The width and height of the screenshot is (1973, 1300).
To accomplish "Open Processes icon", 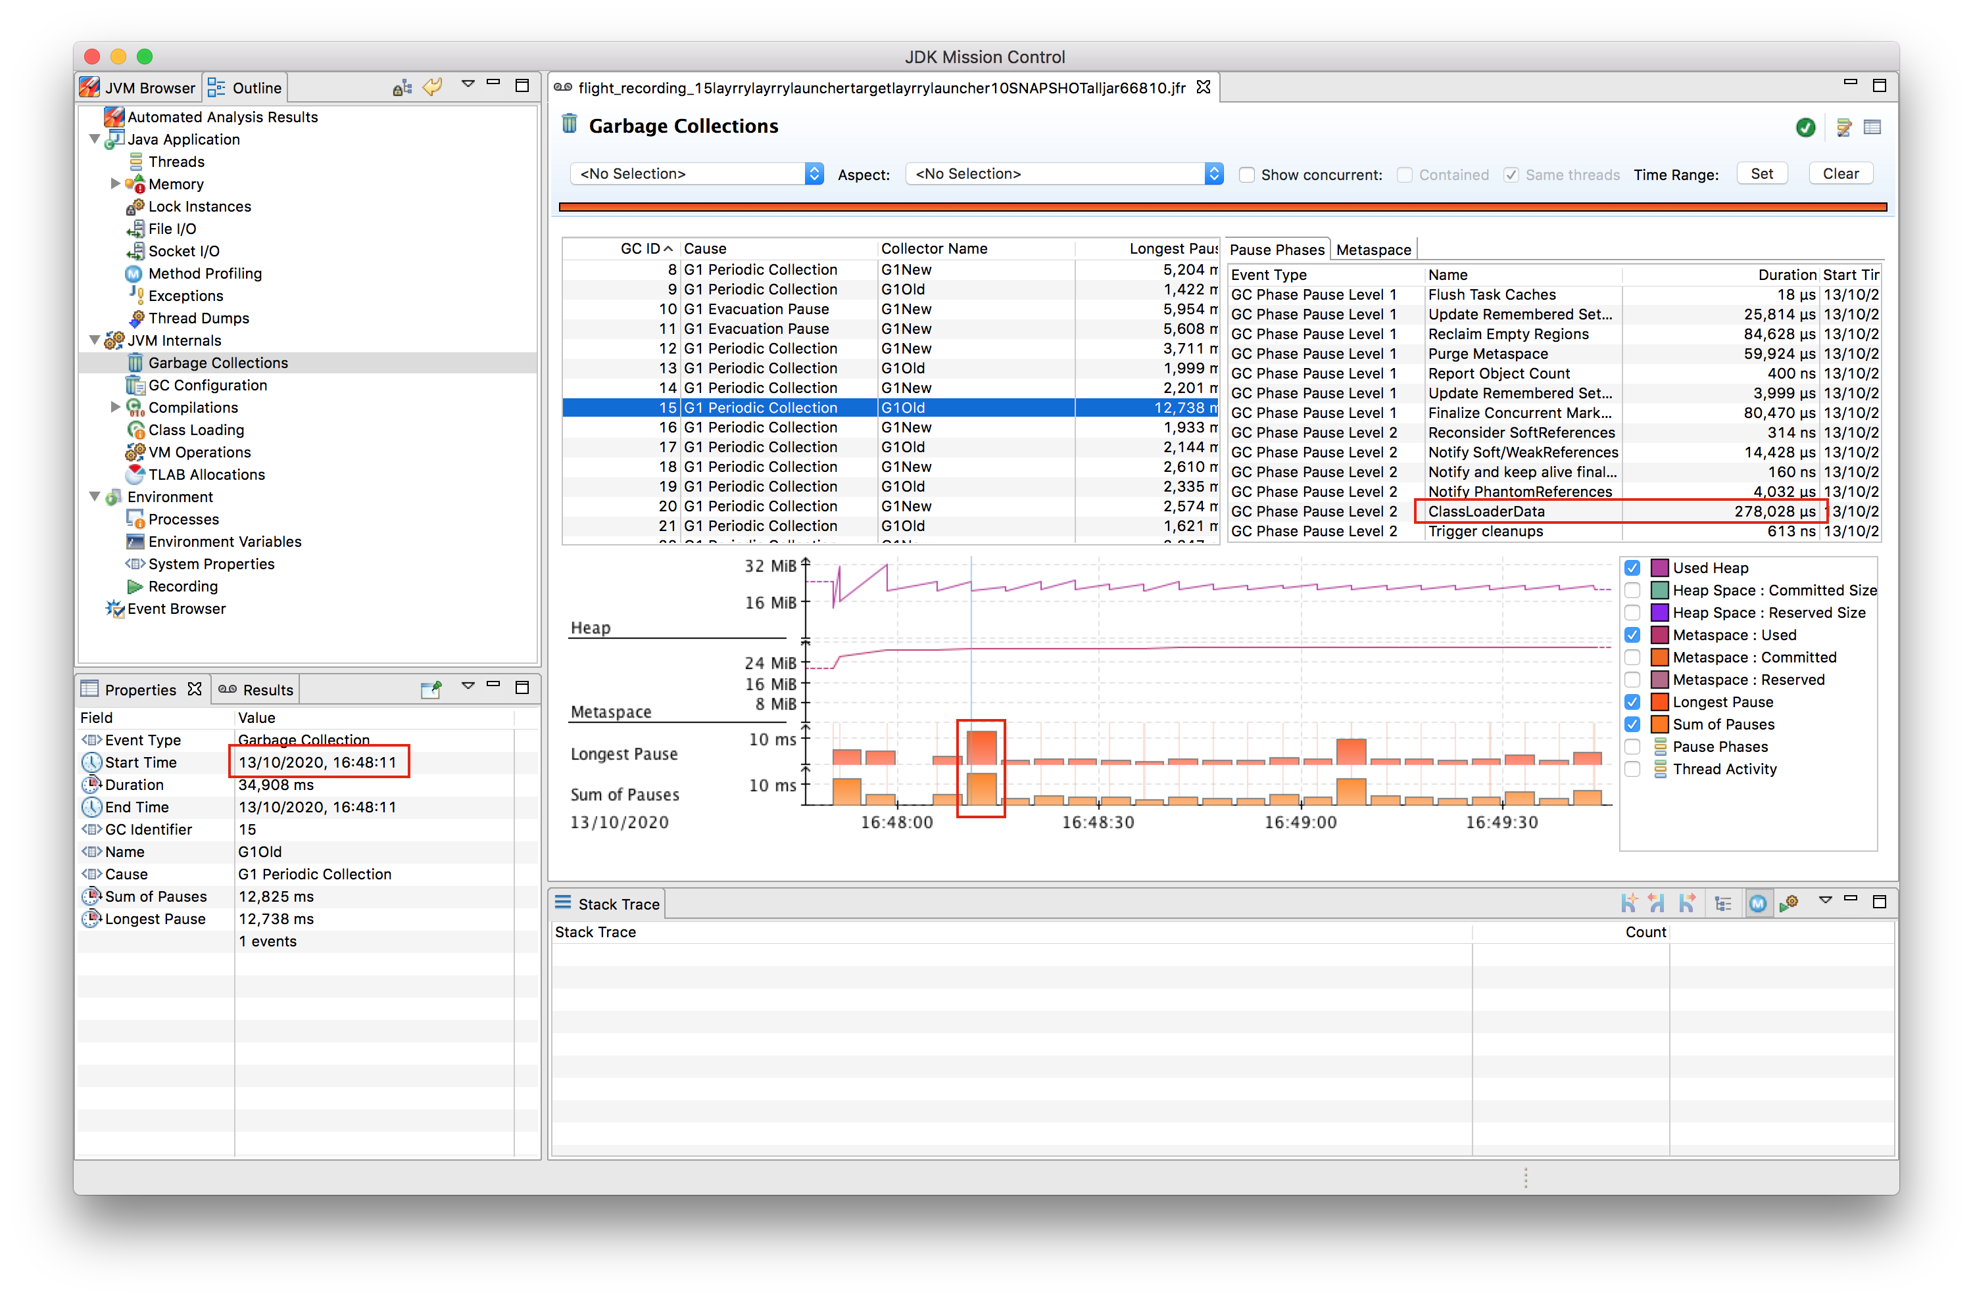I will 135,519.
